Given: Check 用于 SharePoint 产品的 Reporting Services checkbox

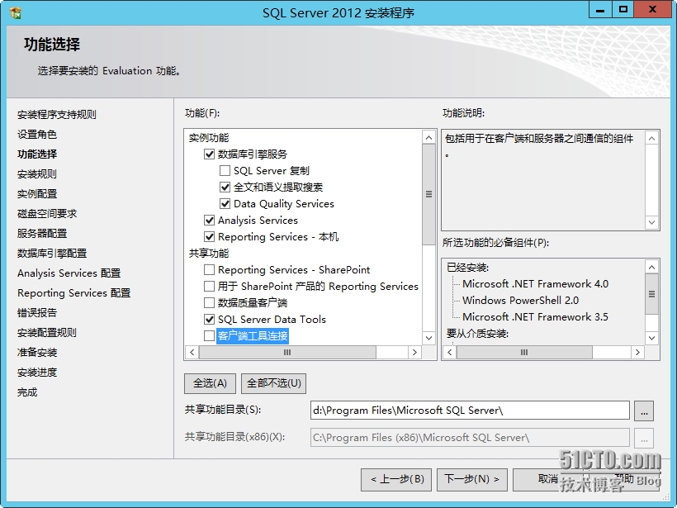Looking at the screenshot, I should pos(209,286).
